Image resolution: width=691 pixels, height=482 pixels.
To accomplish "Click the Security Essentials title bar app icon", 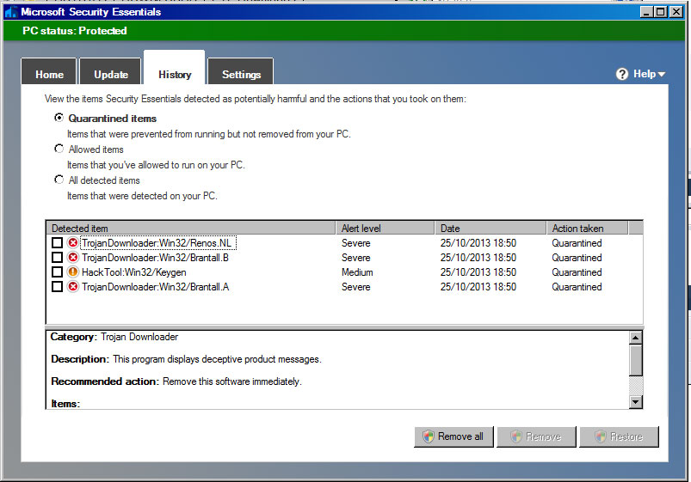I will [x=10, y=12].
